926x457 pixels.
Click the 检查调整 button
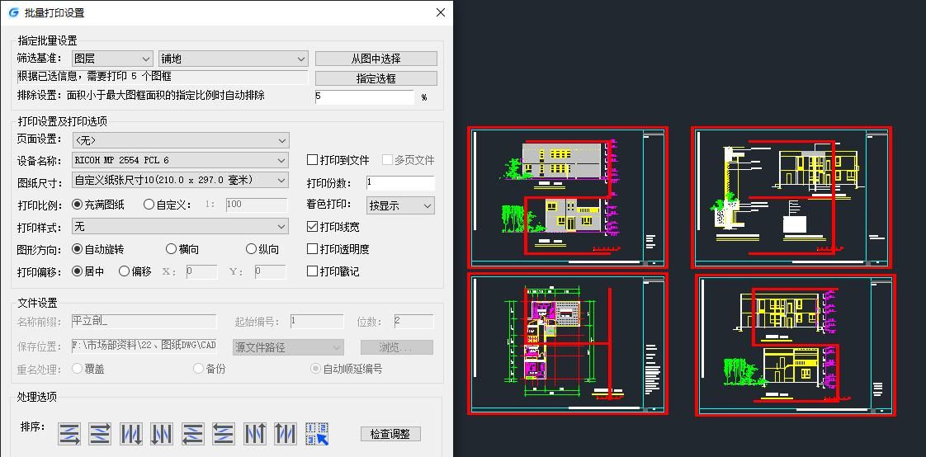pos(390,434)
